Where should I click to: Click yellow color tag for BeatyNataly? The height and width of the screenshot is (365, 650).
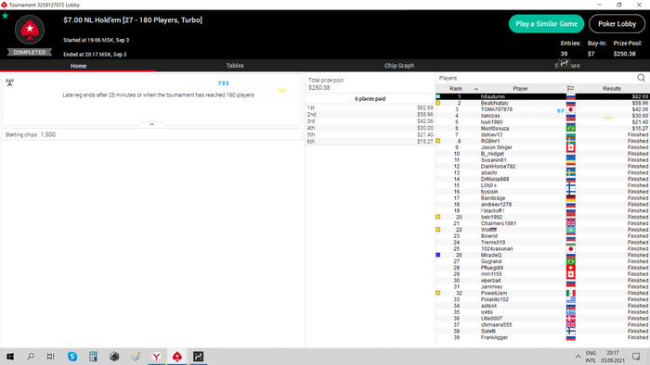click(x=437, y=103)
